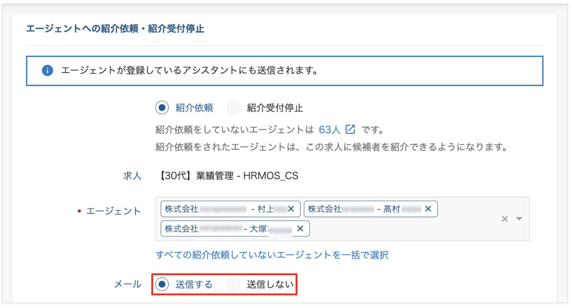Select the 紹介受付停止 radio button
571x306 pixels.
233,107
